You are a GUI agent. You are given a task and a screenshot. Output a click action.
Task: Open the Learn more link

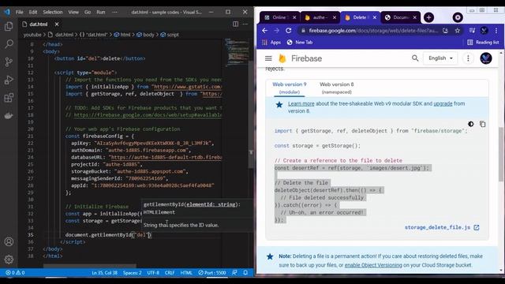[x=301, y=103]
